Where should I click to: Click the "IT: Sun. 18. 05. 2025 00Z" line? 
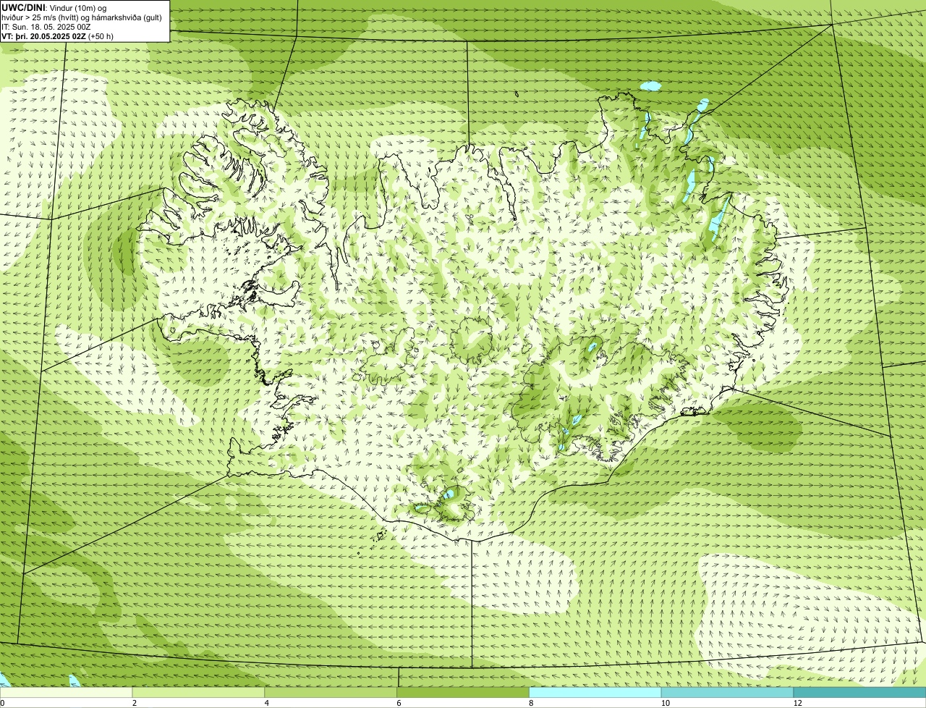[46, 26]
